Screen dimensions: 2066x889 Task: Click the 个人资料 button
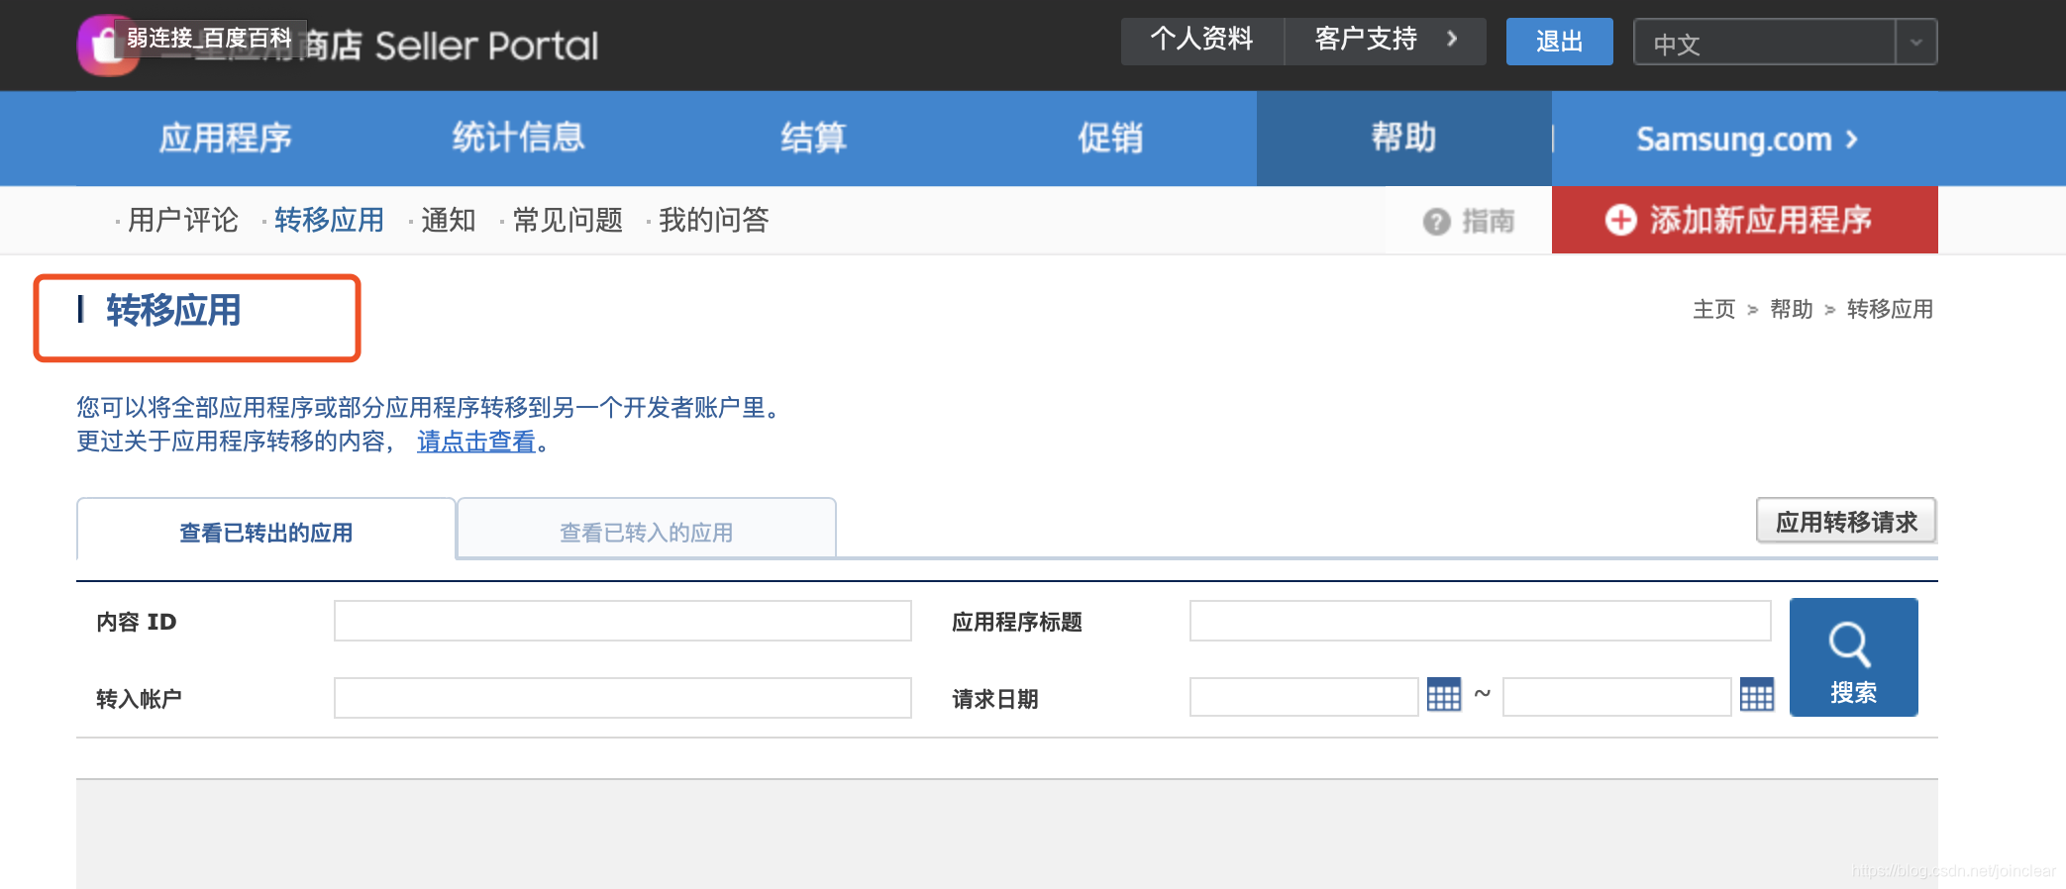click(1201, 41)
